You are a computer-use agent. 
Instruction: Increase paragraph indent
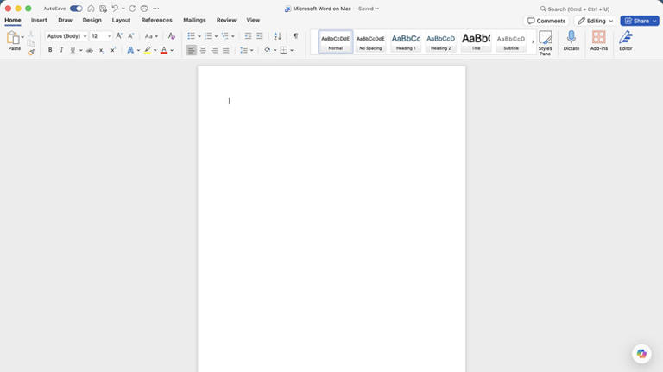(x=260, y=36)
